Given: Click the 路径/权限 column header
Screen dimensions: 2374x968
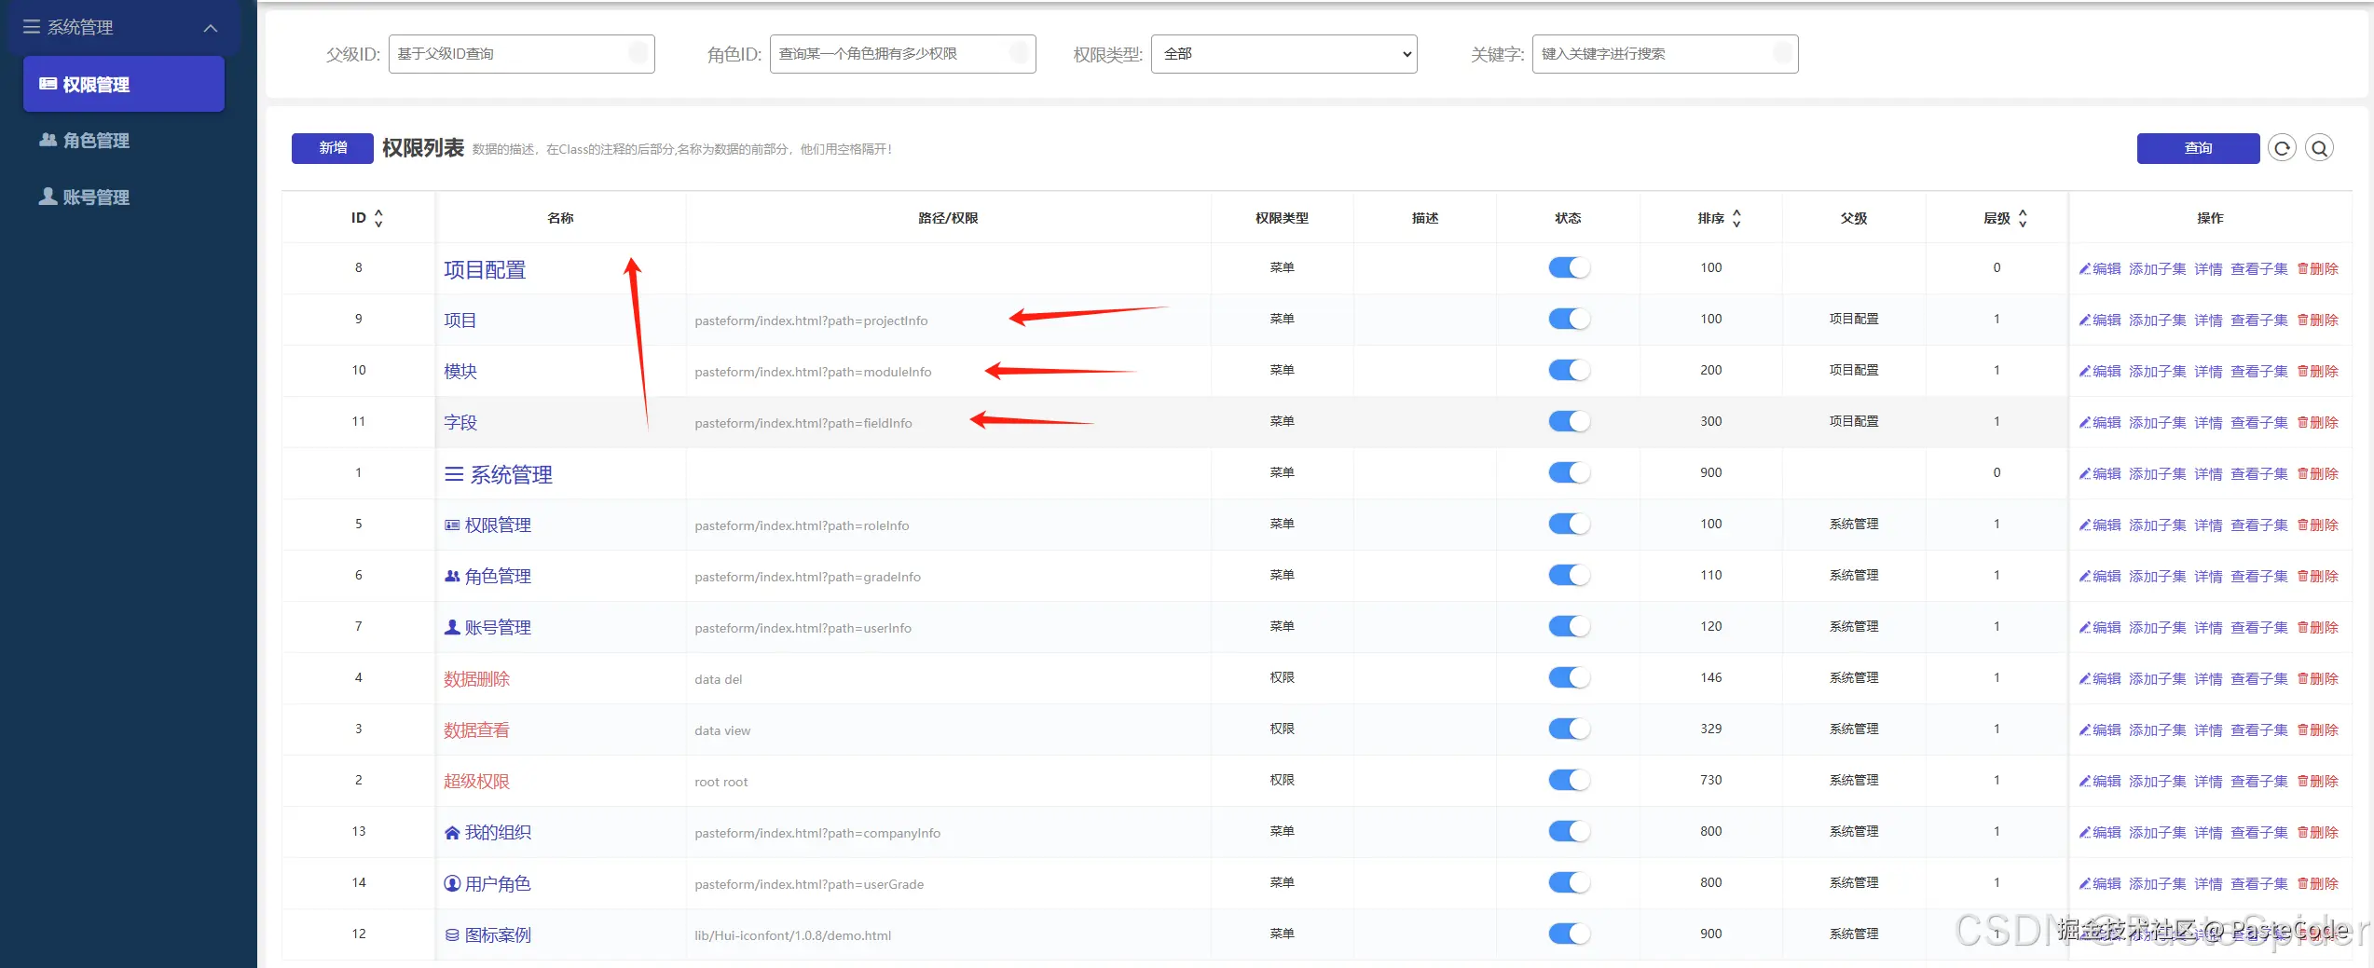Looking at the screenshot, I should coord(948,218).
